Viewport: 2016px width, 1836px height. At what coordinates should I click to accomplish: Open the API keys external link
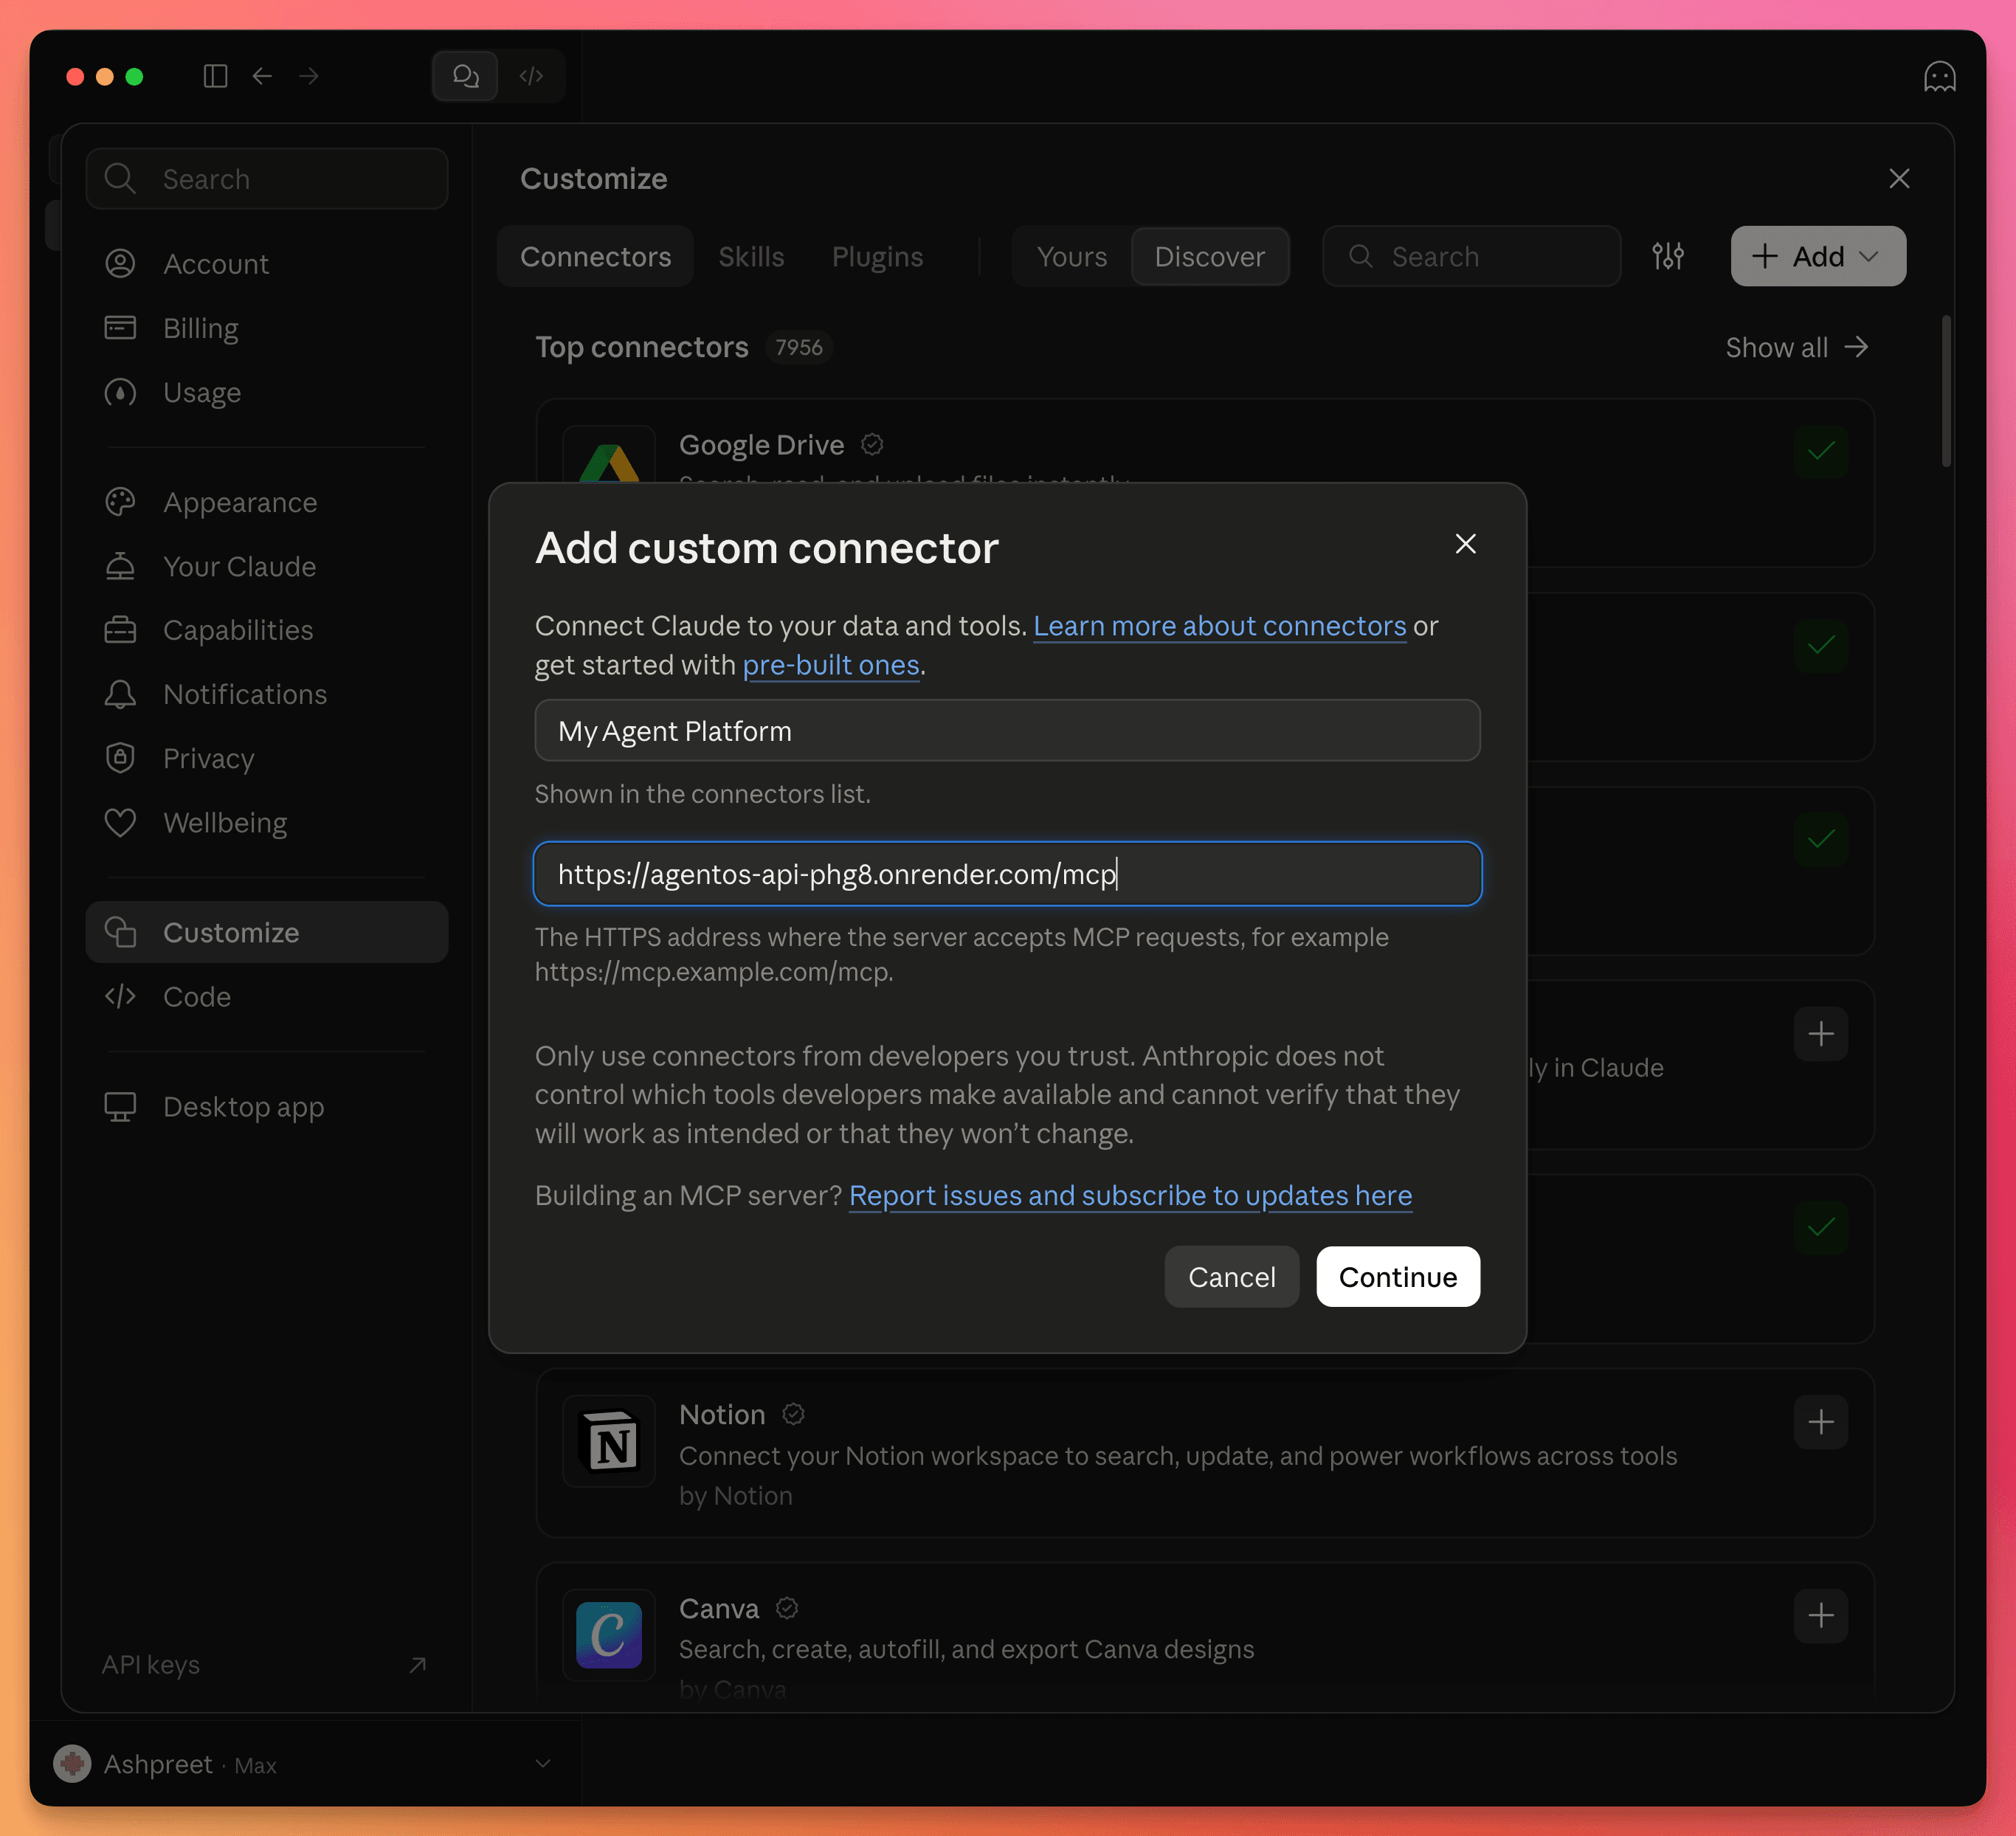[264, 1664]
